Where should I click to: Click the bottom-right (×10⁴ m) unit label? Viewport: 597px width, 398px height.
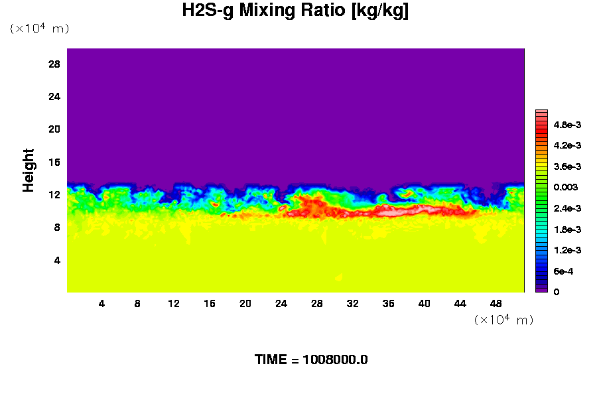coord(503,320)
